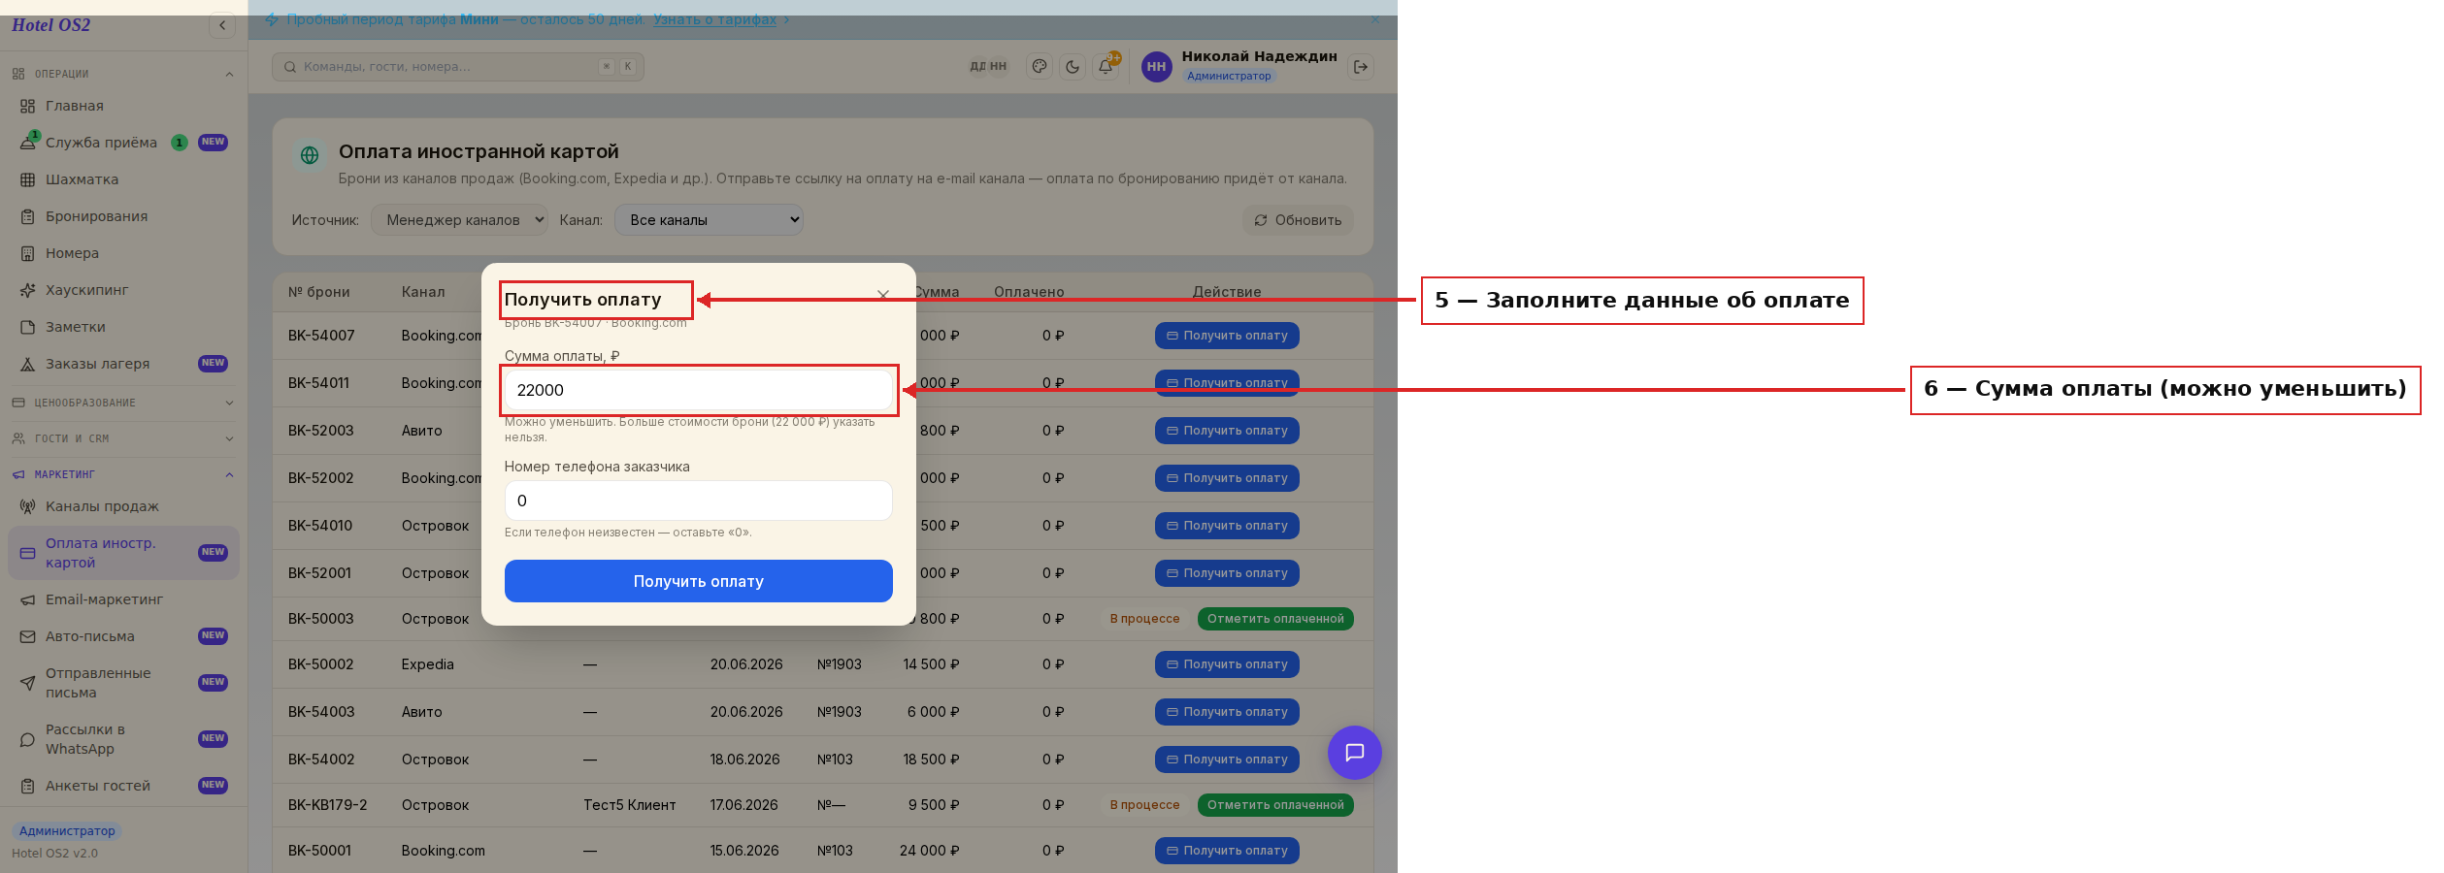Screen dimensions: 2444x873
Task: Follow the Узнать о тарифах link
Action: click(715, 19)
